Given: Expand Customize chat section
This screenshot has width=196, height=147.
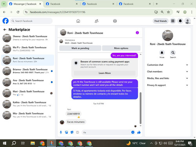Looking at the screenshot, I should point(168,65).
